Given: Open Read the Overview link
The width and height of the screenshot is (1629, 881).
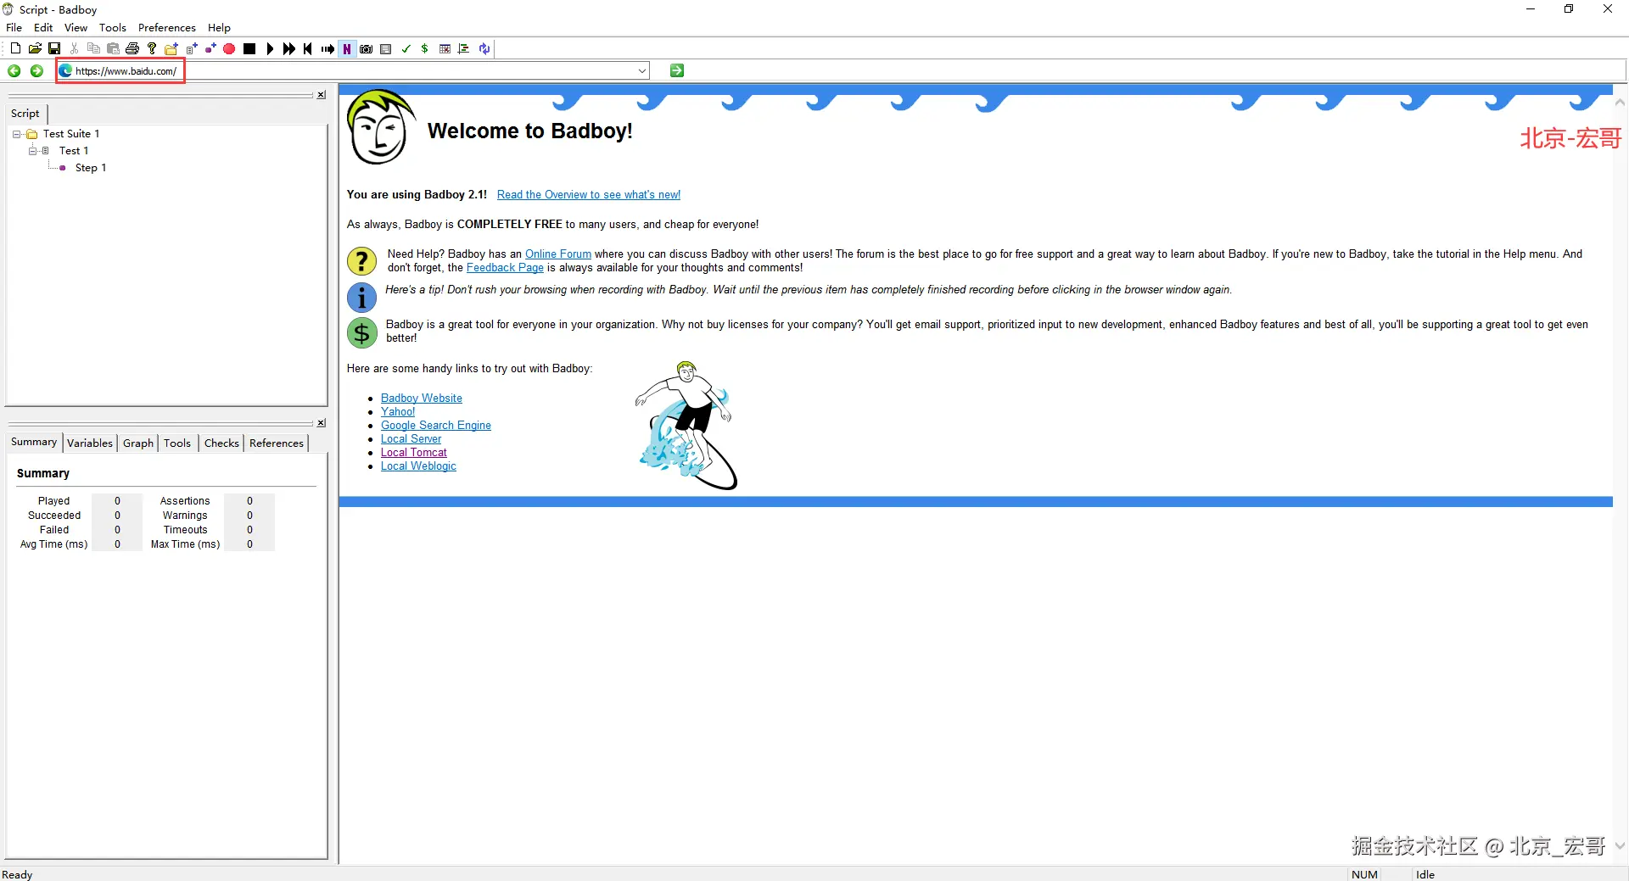Looking at the screenshot, I should pyautogui.click(x=589, y=195).
